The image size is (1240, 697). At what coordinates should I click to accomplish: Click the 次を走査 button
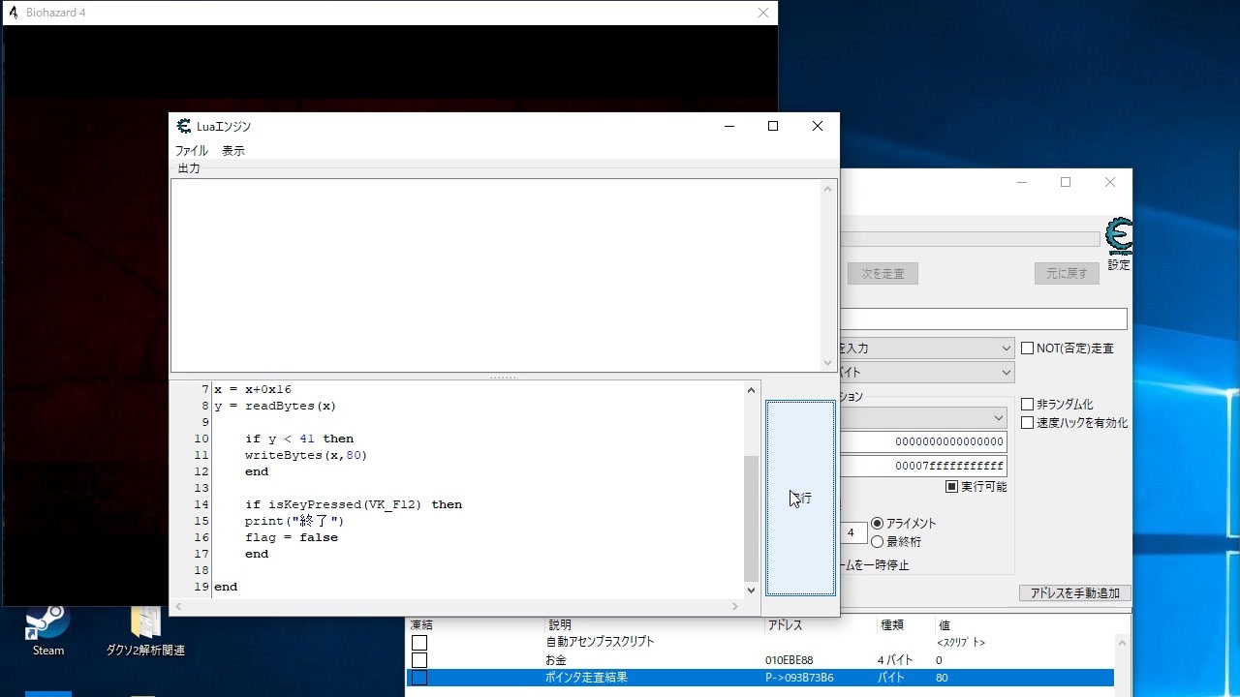[x=883, y=274]
